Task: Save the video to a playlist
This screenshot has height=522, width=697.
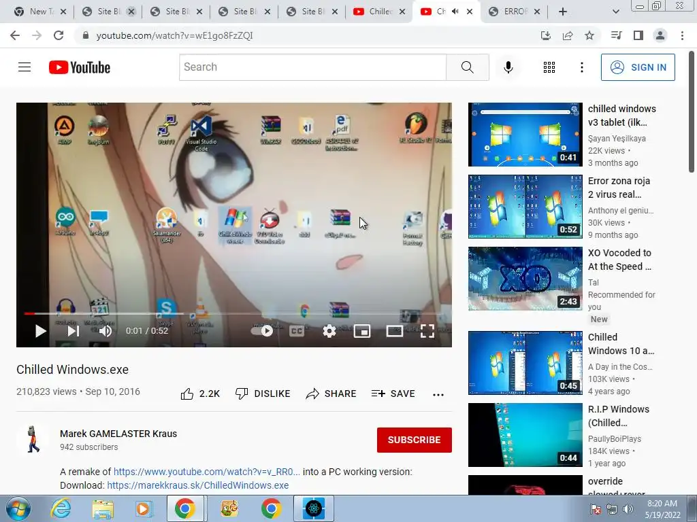Action: point(393,394)
